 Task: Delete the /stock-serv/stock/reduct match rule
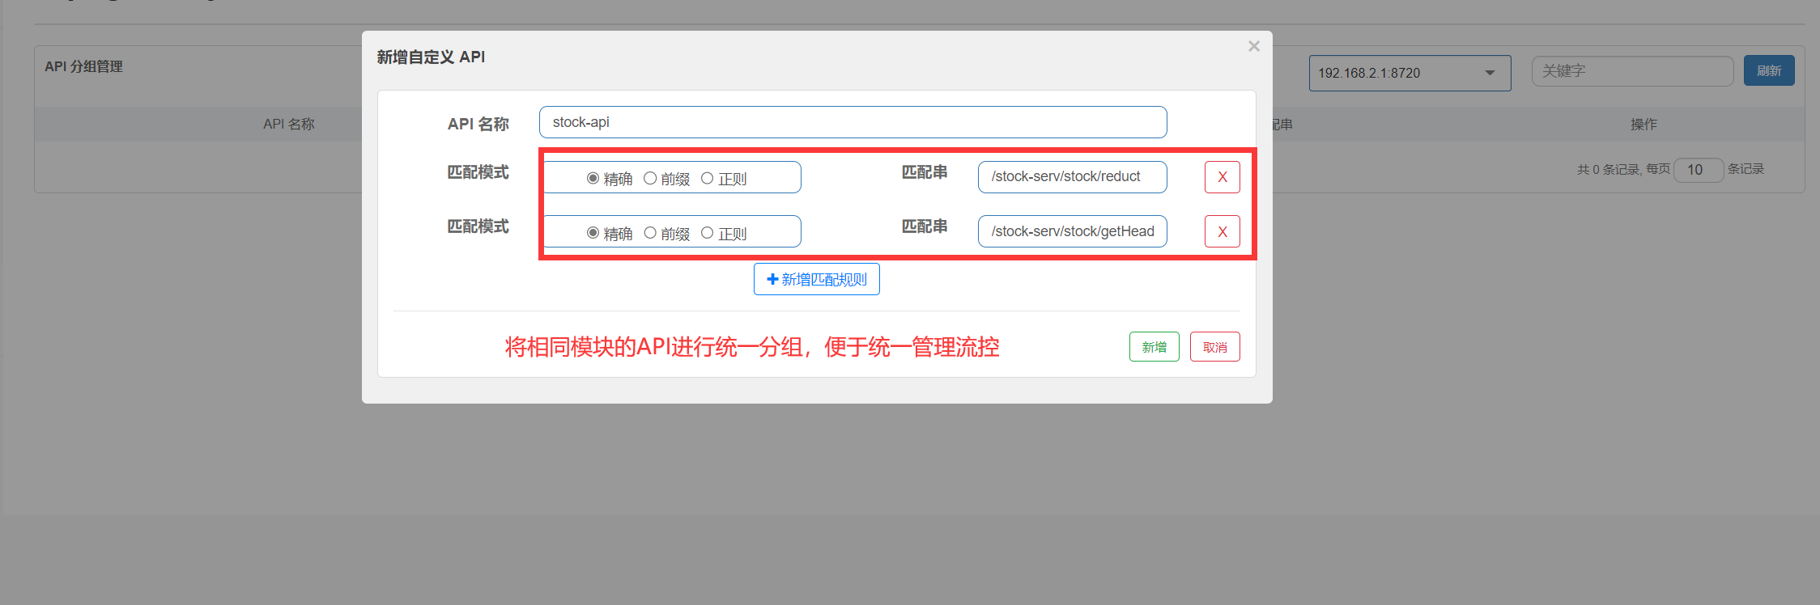(x=1222, y=177)
